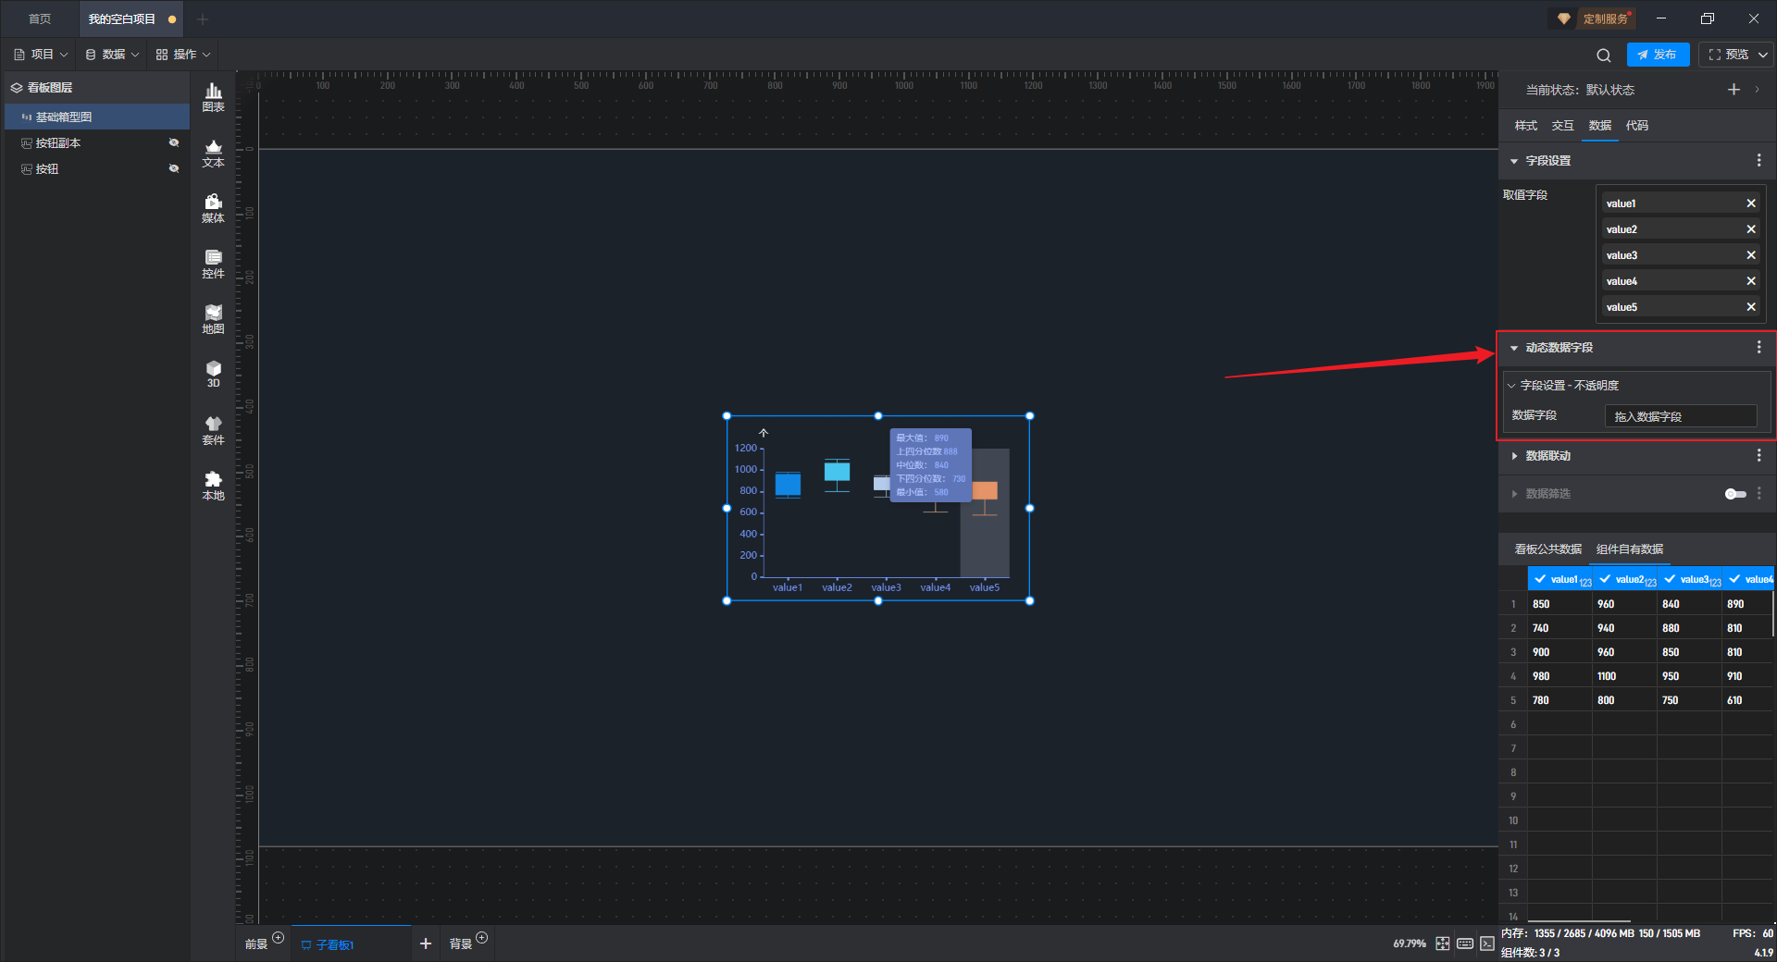
Task: Toggle the value2 column checkbox
Action: click(x=1605, y=579)
